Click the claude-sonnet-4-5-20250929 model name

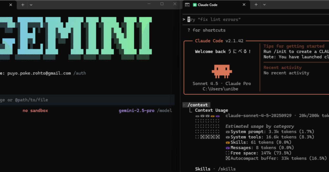(x=258, y=116)
